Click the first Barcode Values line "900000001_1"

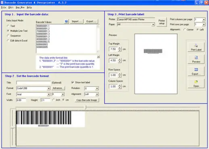[x=43, y=26]
